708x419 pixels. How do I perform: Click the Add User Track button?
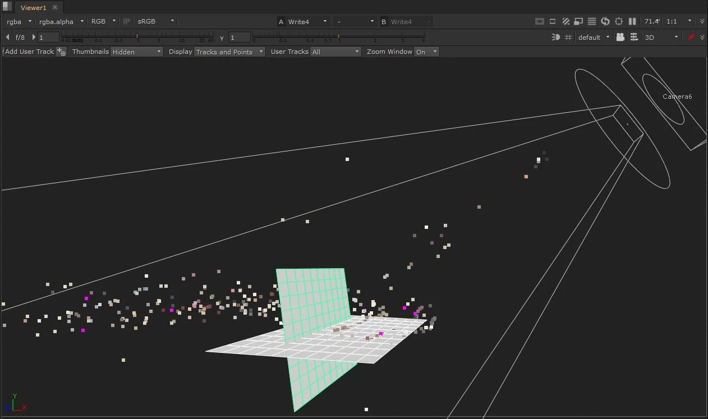29,52
